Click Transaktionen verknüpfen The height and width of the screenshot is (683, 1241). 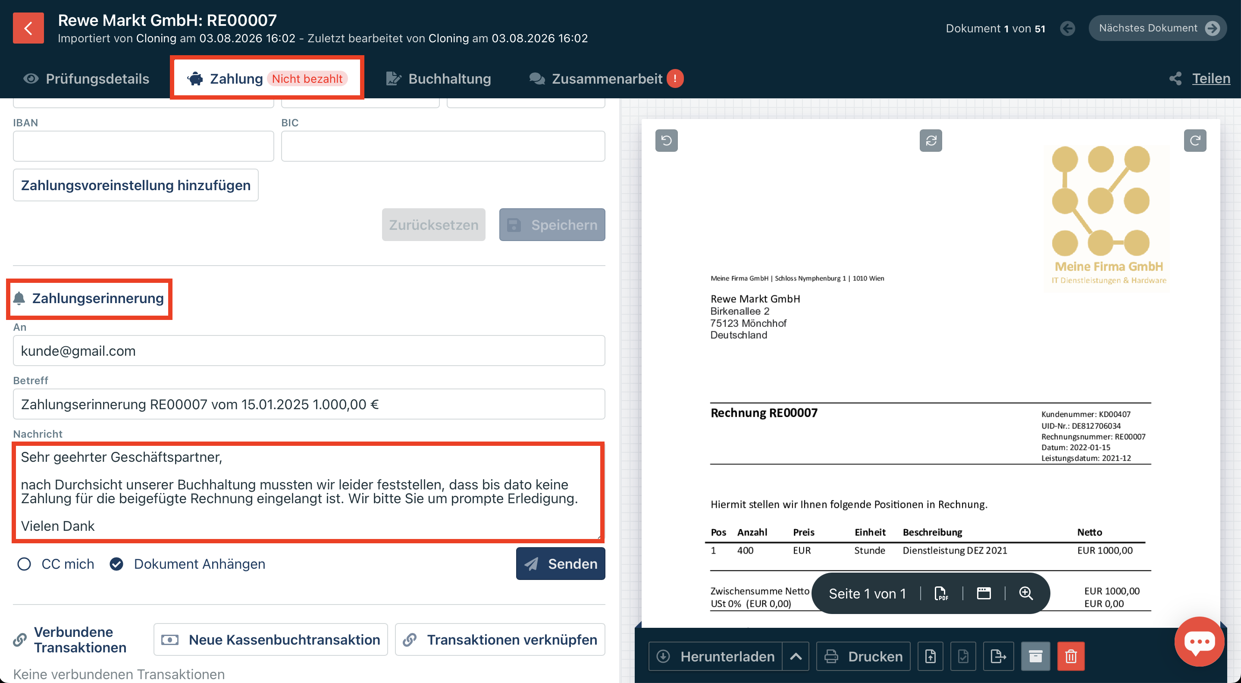point(500,639)
